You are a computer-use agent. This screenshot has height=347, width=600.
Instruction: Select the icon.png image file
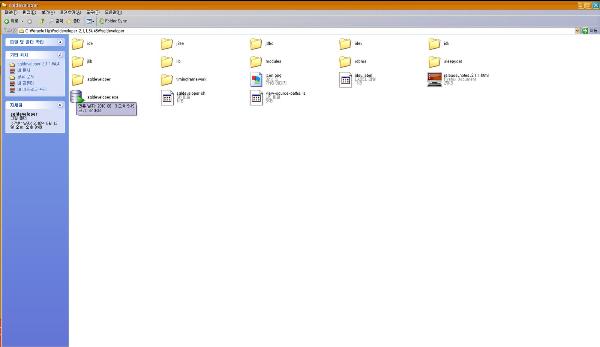click(x=256, y=79)
